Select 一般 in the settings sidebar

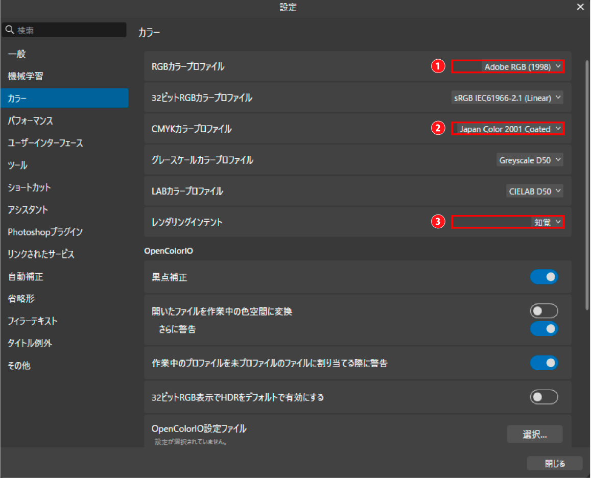[17, 54]
